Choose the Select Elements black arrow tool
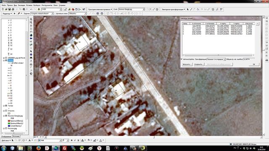The image size is (269, 151). click(31, 51)
